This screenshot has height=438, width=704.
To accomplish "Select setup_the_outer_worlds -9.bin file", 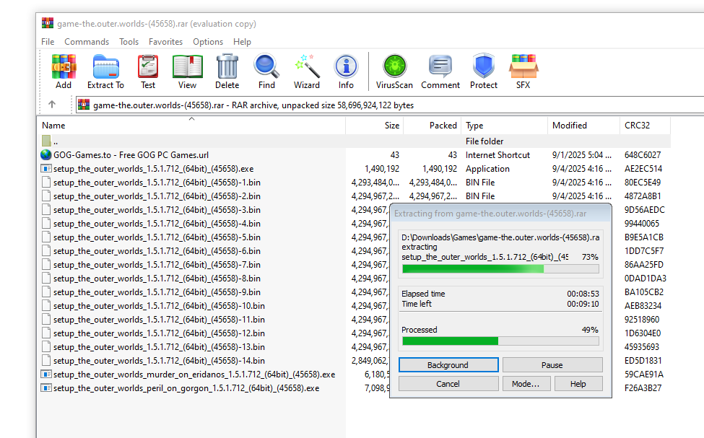I will tap(157, 292).
